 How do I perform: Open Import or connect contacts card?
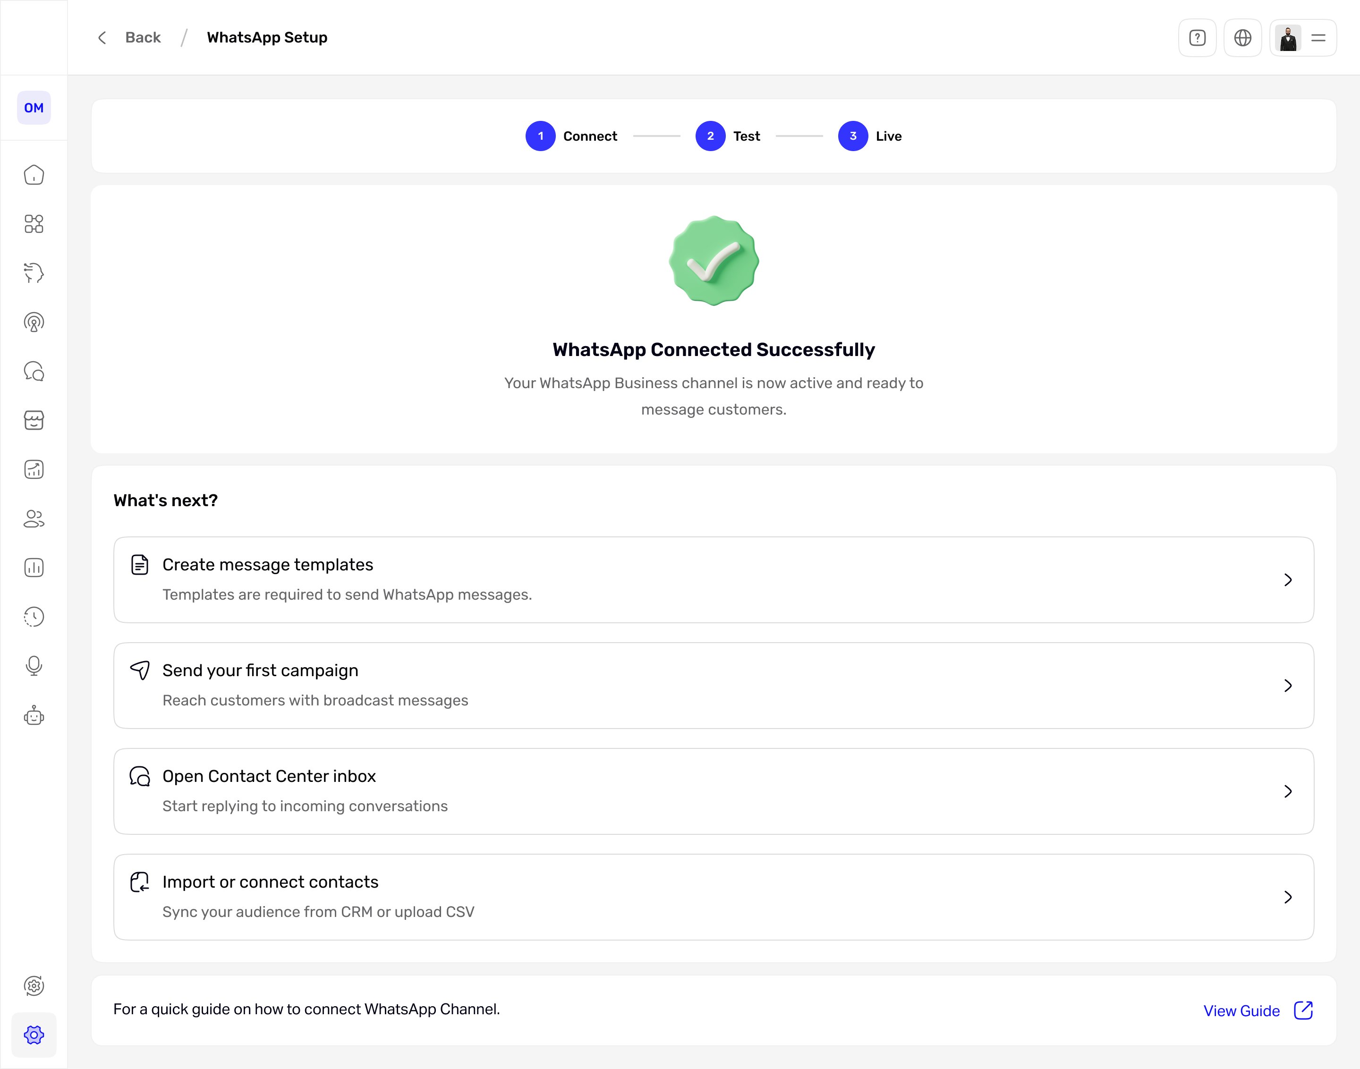pos(714,897)
